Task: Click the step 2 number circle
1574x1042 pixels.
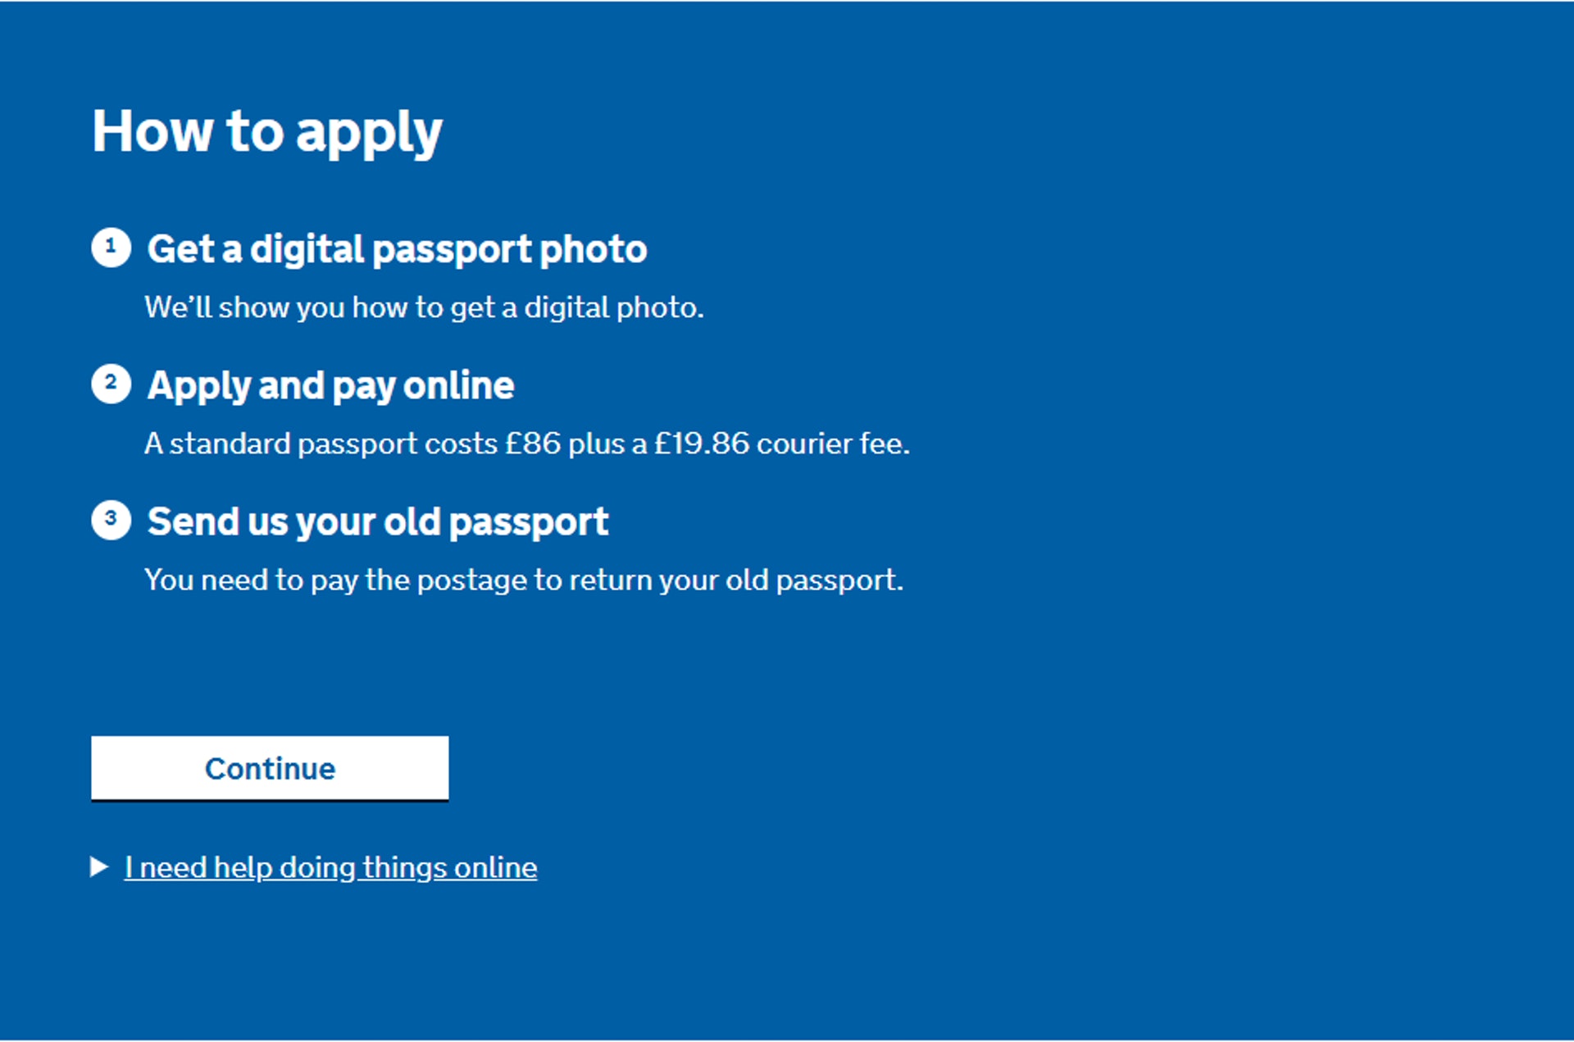Action: 111,384
